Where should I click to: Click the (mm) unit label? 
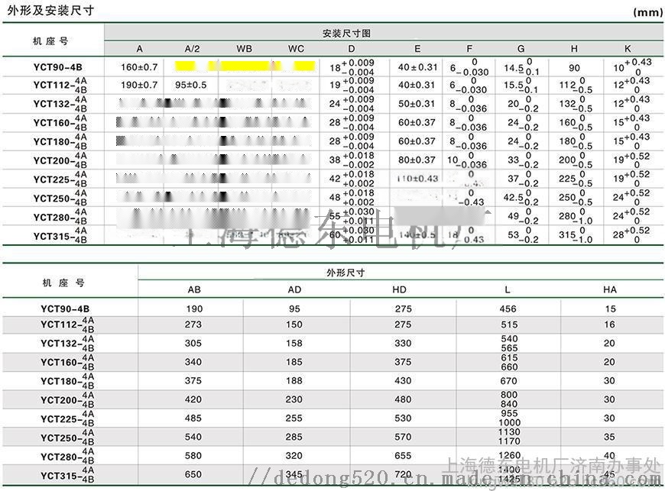(x=648, y=12)
